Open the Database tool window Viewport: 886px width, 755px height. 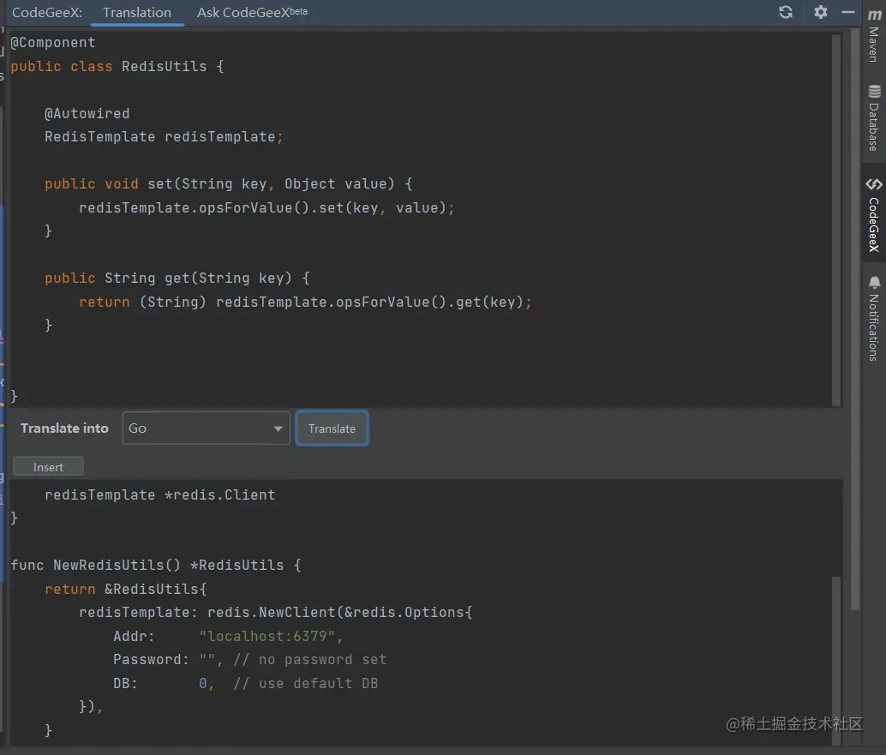click(873, 118)
